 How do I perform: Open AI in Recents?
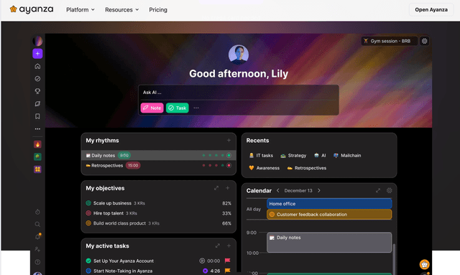[x=320, y=155]
